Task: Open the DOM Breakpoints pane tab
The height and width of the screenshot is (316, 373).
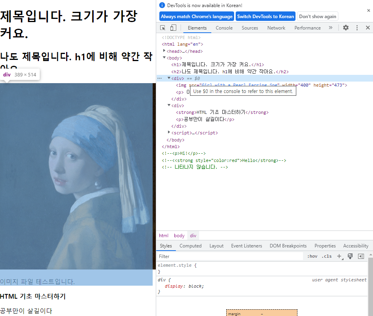Action: click(288, 246)
